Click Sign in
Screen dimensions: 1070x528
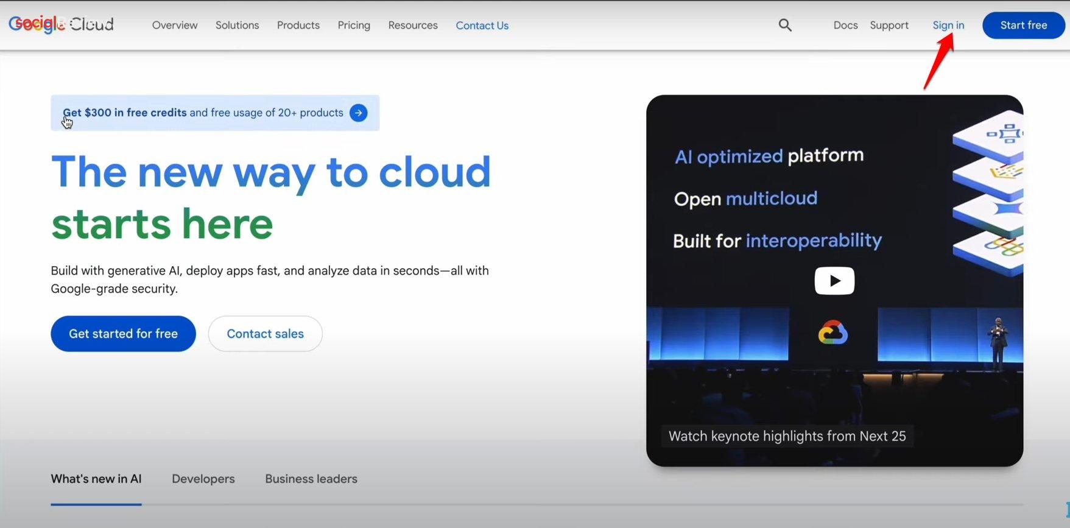click(x=948, y=25)
